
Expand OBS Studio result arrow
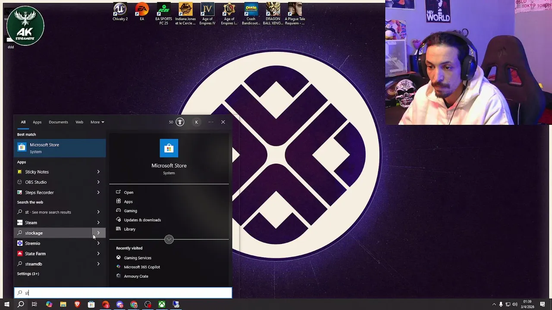pyautogui.click(x=98, y=182)
